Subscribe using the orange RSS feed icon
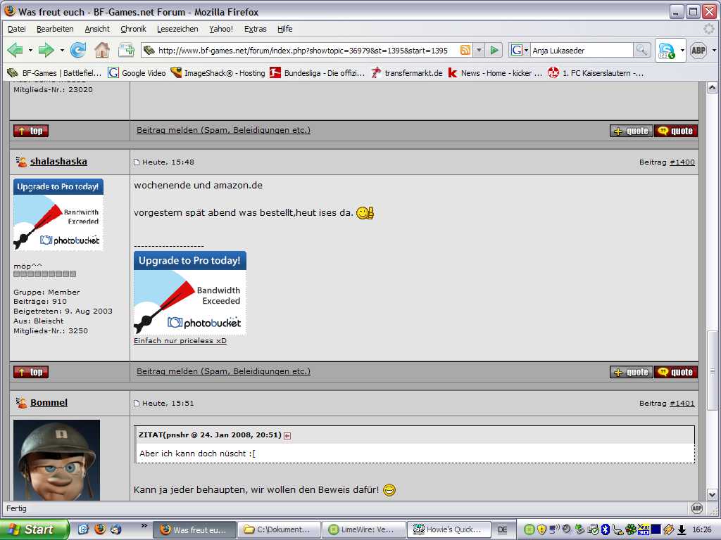The width and height of the screenshot is (721, 540). [x=465, y=50]
